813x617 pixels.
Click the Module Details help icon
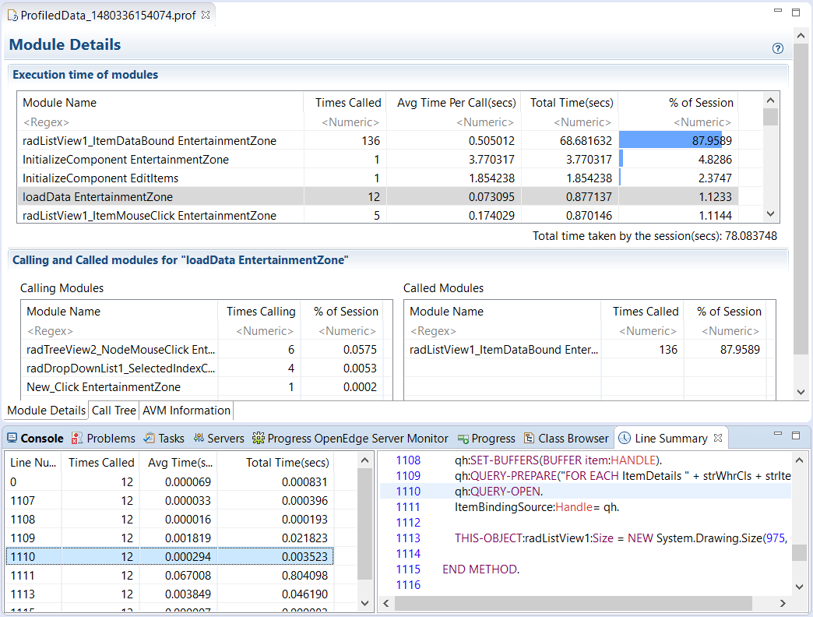[777, 48]
